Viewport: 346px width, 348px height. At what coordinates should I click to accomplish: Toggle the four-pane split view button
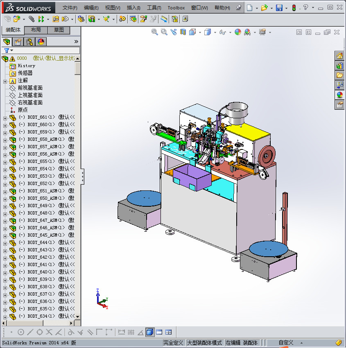coord(168,332)
